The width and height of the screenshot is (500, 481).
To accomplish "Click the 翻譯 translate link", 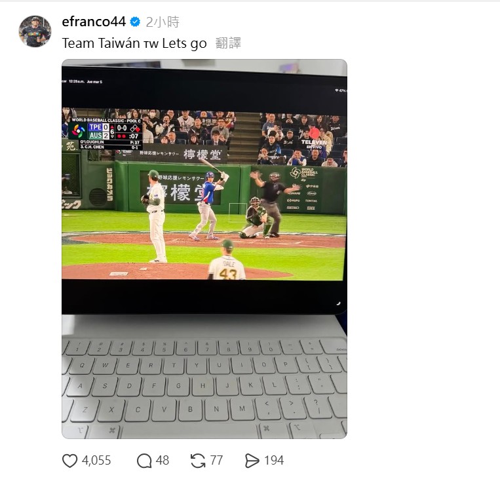I will [228, 43].
